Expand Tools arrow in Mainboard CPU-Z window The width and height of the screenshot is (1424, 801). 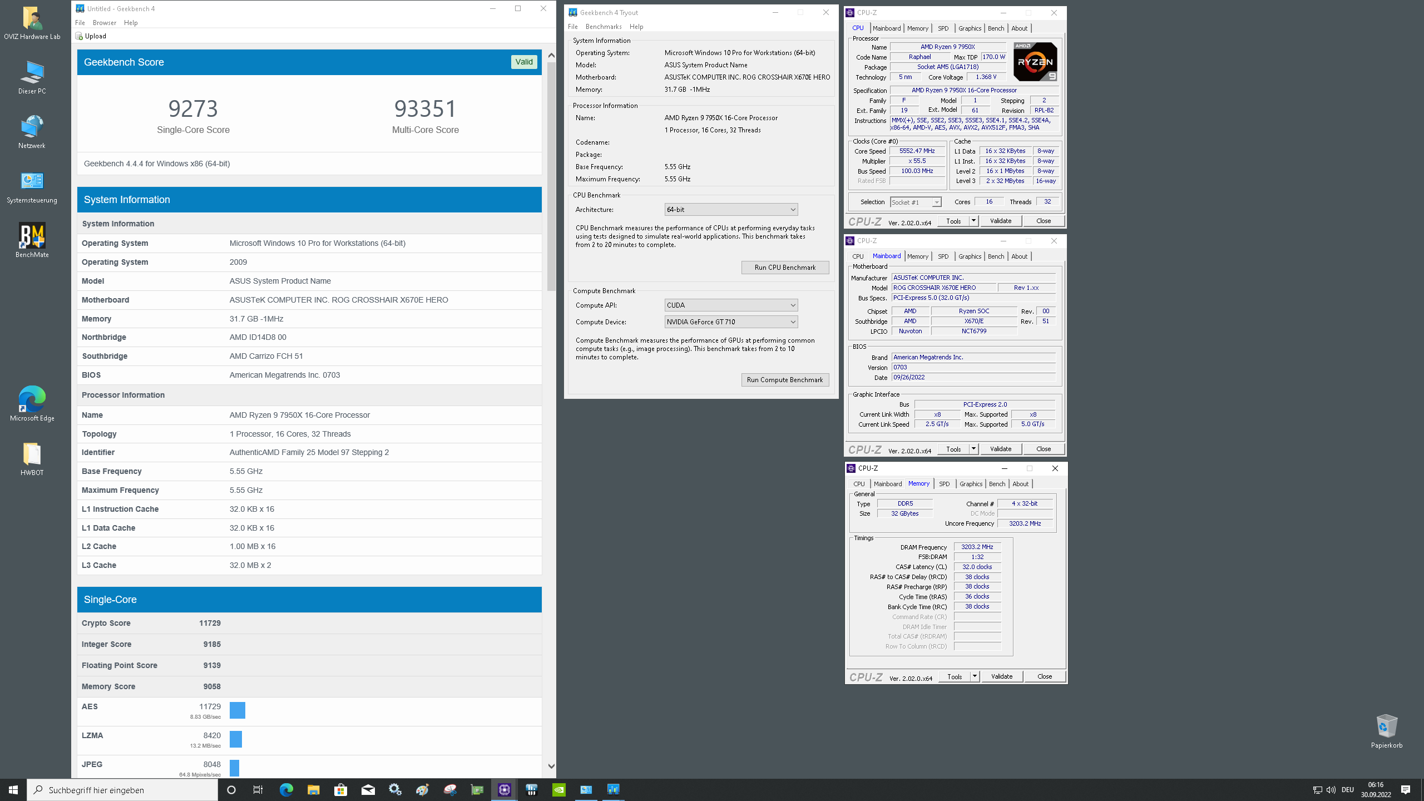[x=973, y=449]
